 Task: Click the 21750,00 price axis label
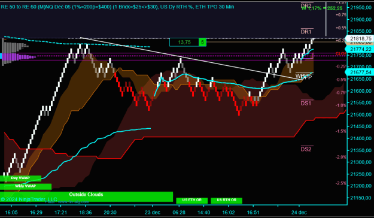coord(361,55)
